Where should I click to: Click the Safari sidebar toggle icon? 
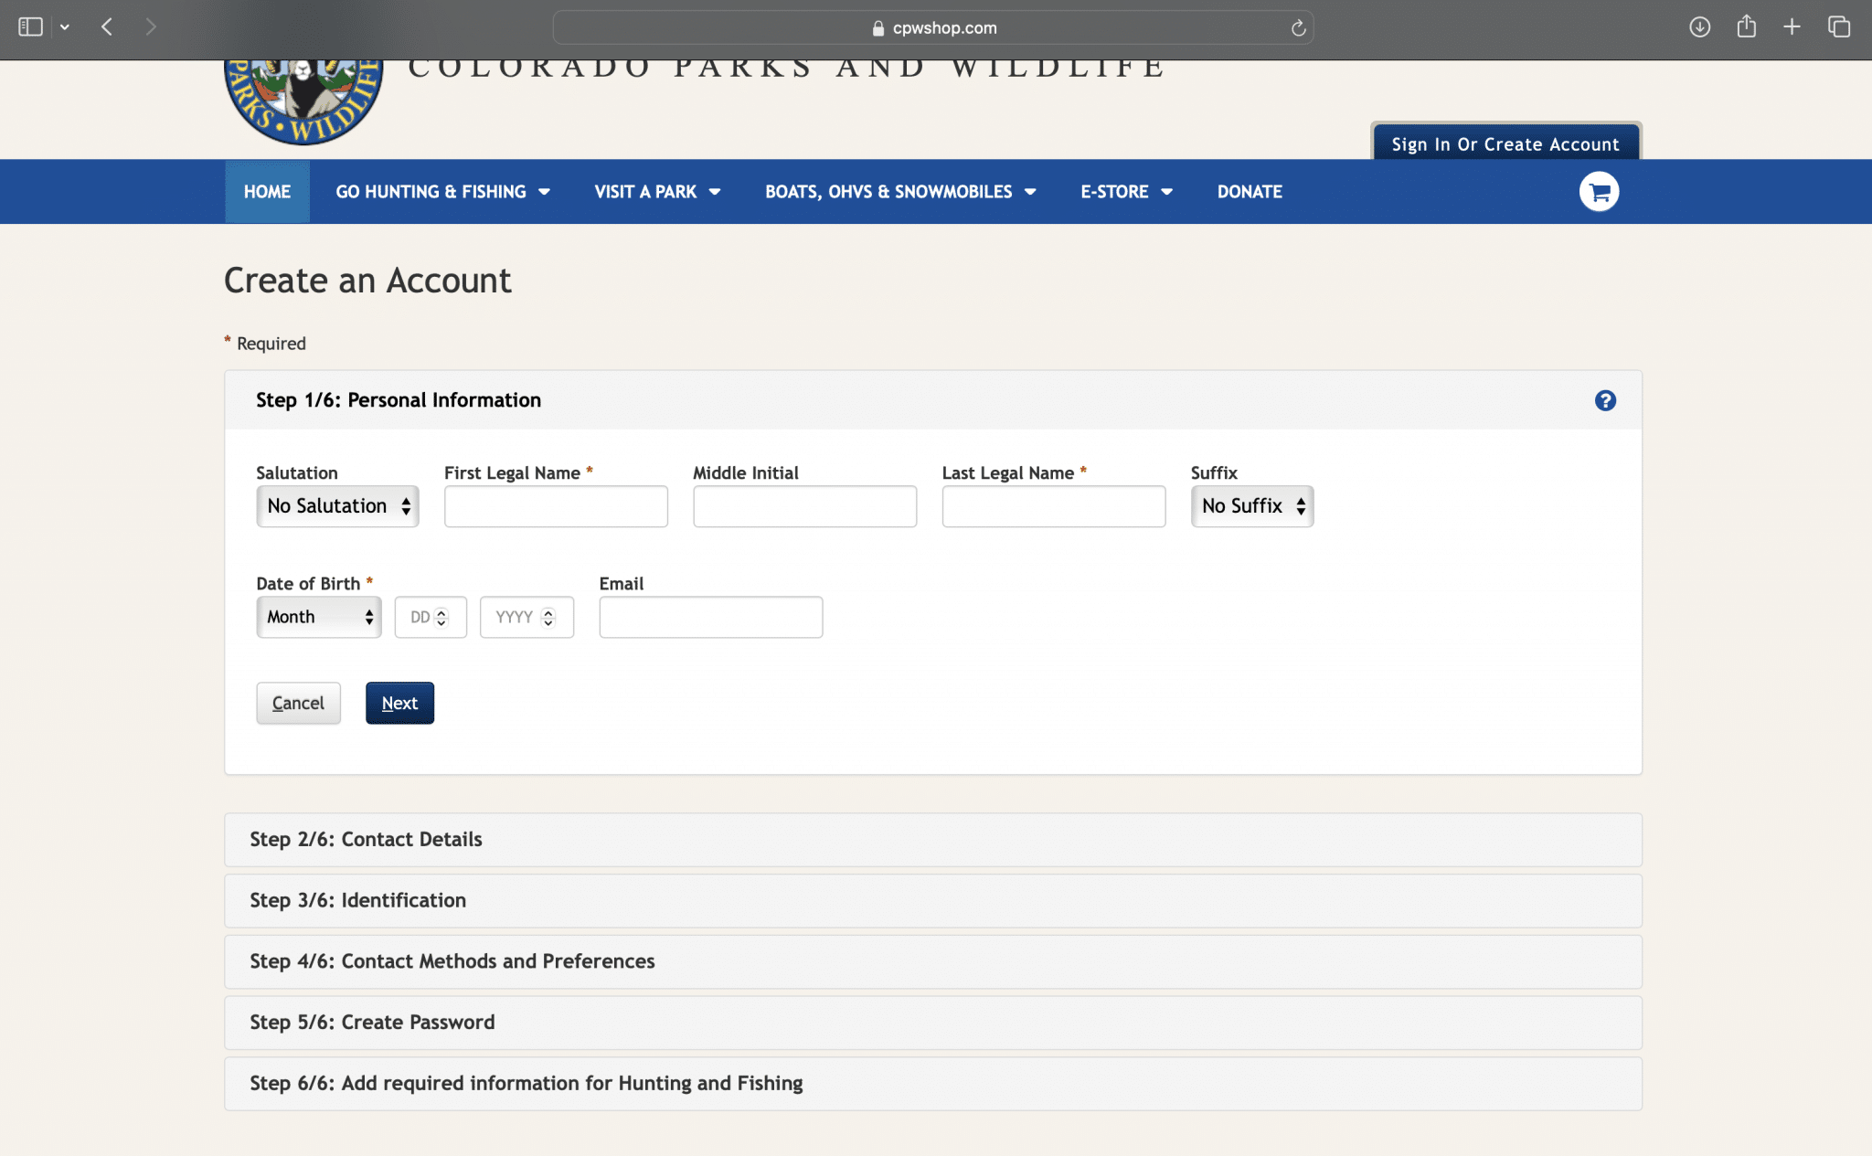click(31, 27)
